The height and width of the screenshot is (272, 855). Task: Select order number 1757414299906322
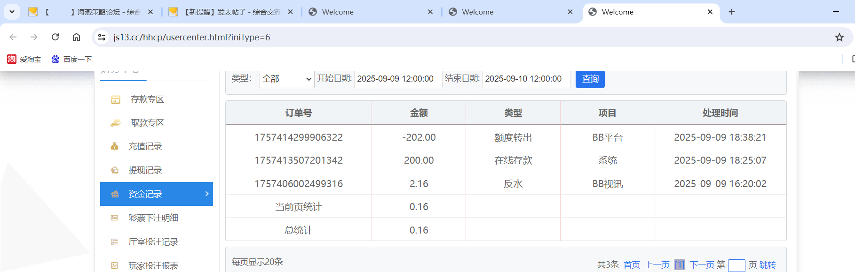299,137
